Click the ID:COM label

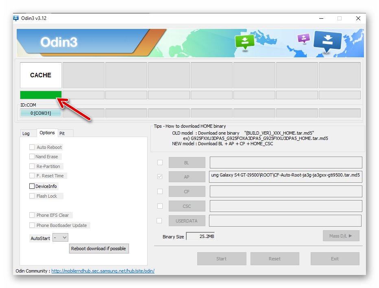click(28, 105)
